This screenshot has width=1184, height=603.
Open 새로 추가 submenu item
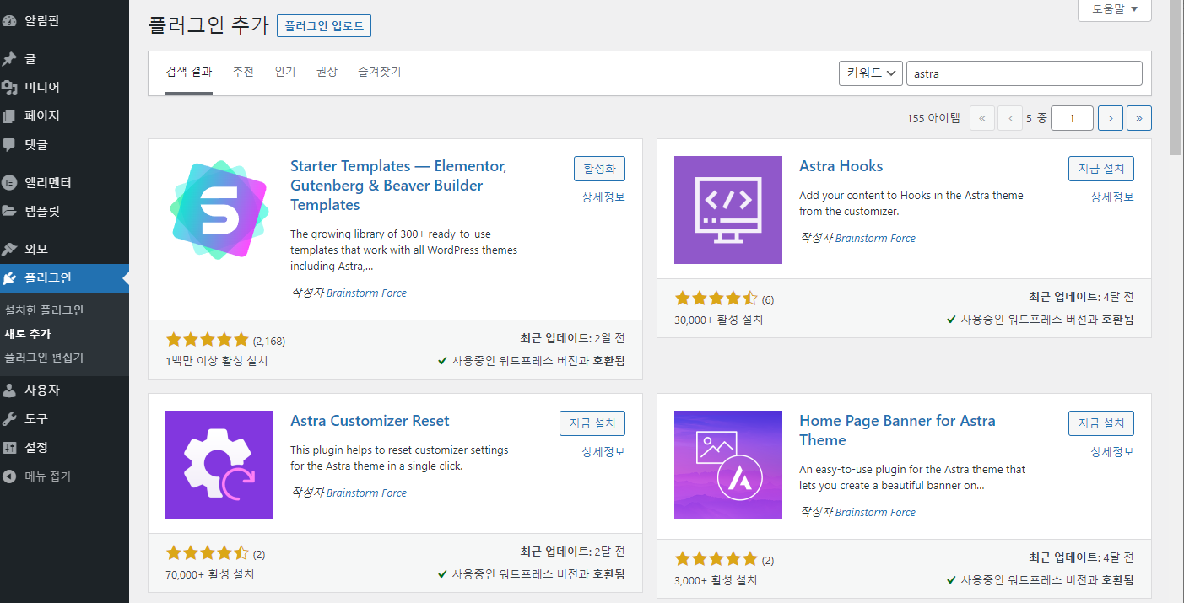pyautogui.click(x=28, y=334)
